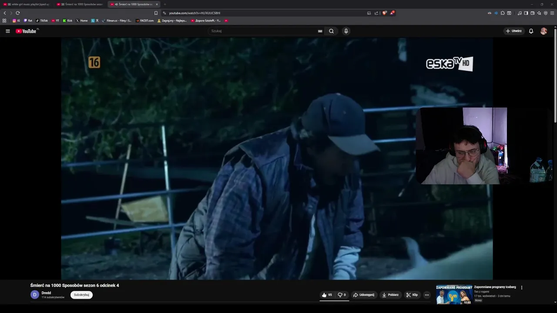The image size is (557, 313).
Task: Open the FACEIT.com bookmark
Action: pyautogui.click(x=144, y=20)
